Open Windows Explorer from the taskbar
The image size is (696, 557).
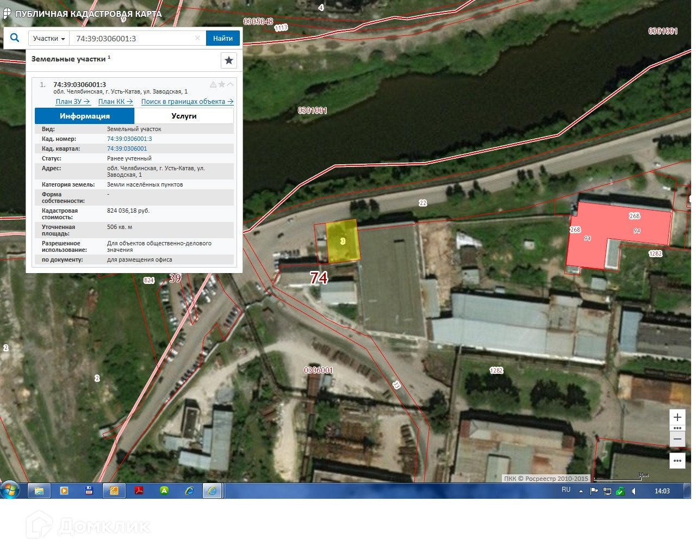pos(39,491)
